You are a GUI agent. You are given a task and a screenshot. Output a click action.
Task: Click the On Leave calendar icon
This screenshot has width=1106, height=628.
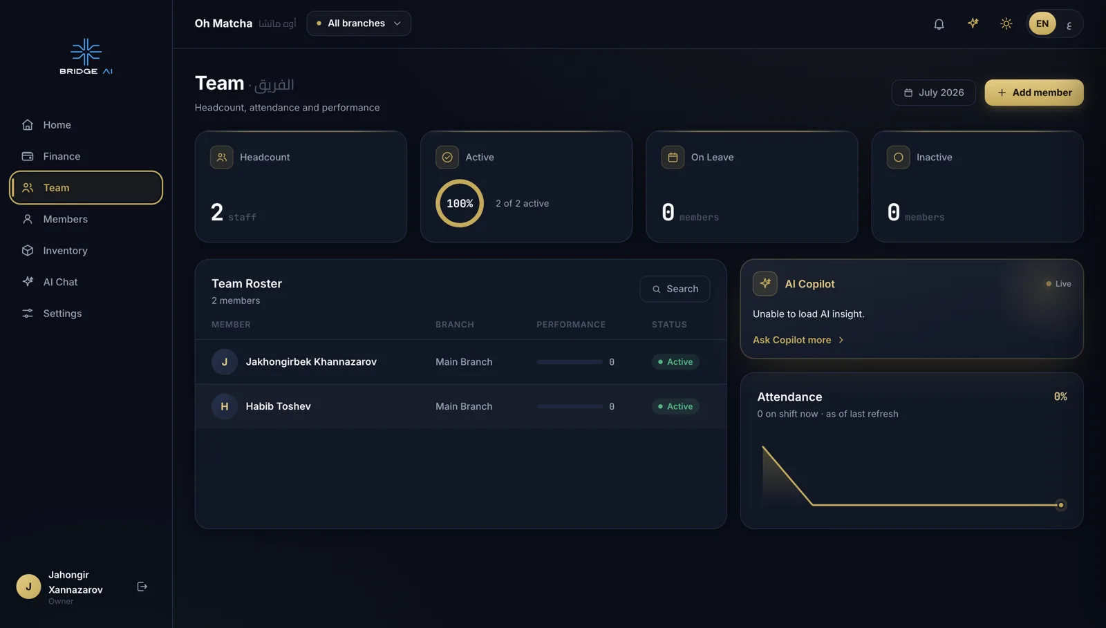(673, 158)
